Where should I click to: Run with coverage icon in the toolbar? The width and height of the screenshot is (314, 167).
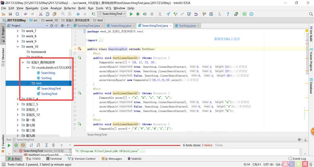145,14
